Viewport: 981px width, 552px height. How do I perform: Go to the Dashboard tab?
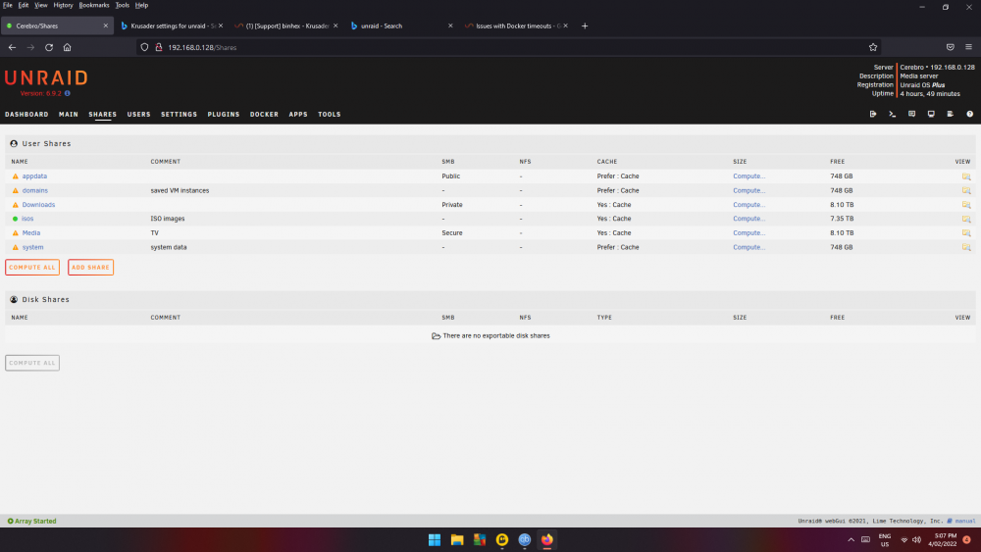tap(26, 115)
